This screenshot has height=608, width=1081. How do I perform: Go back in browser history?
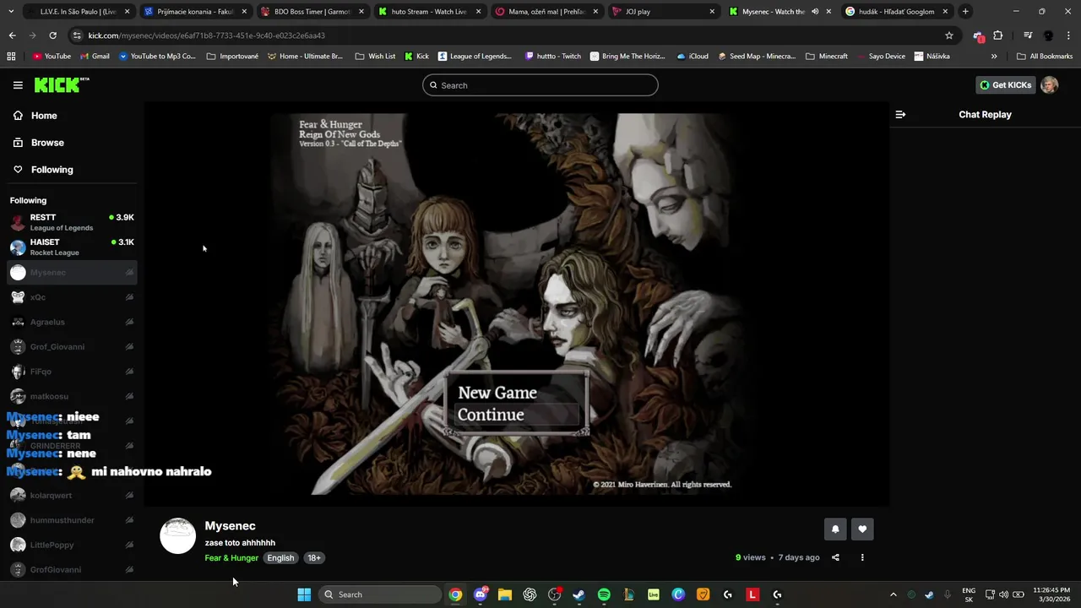pyautogui.click(x=12, y=35)
